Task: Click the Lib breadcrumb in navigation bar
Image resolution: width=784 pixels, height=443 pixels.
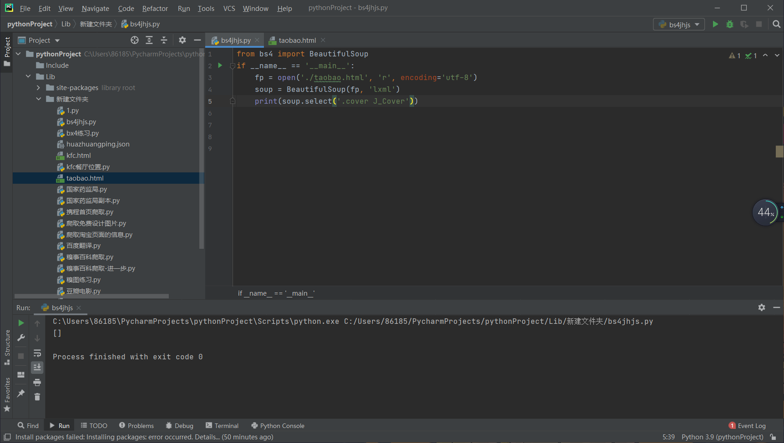Action: coord(66,24)
